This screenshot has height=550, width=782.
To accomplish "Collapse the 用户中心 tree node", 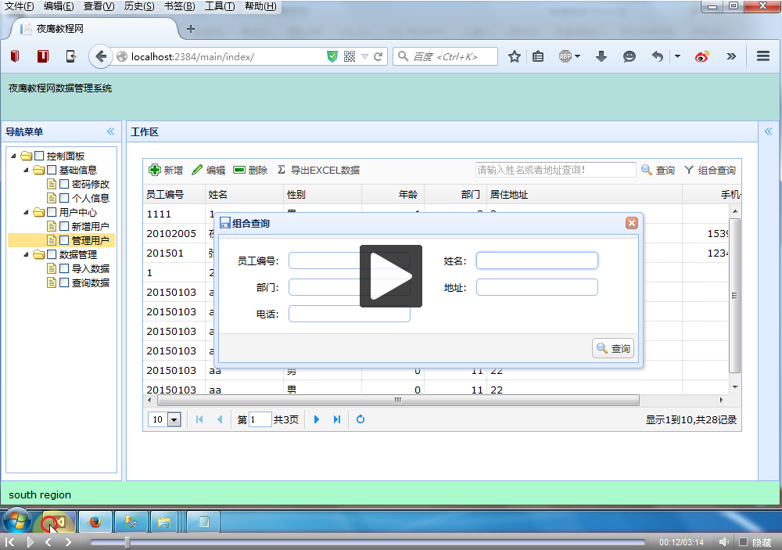I will point(27,212).
